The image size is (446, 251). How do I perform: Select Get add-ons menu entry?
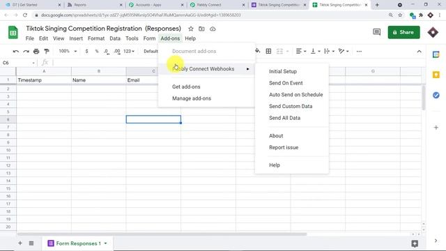pyautogui.click(x=206, y=86)
